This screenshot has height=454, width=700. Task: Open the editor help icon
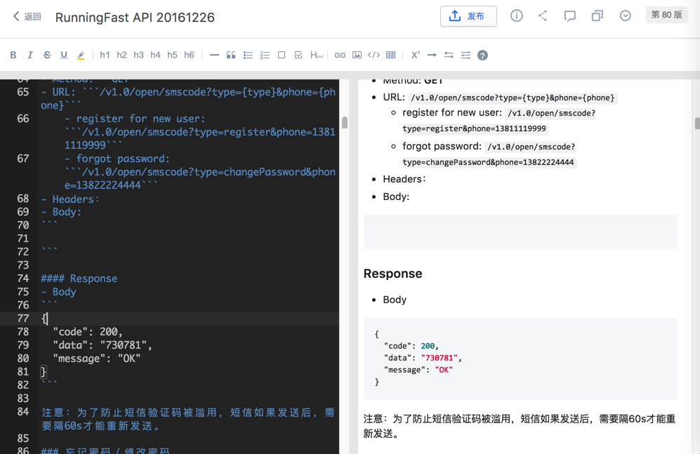pyautogui.click(x=482, y=55)
